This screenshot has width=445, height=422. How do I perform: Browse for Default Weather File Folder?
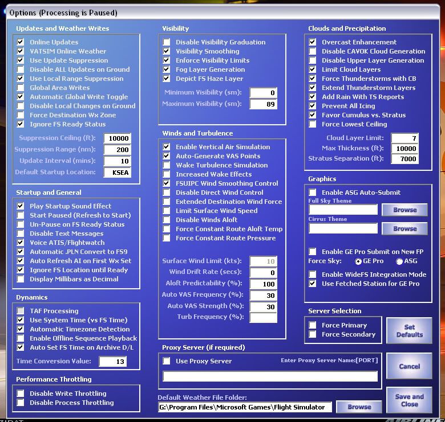359,407
